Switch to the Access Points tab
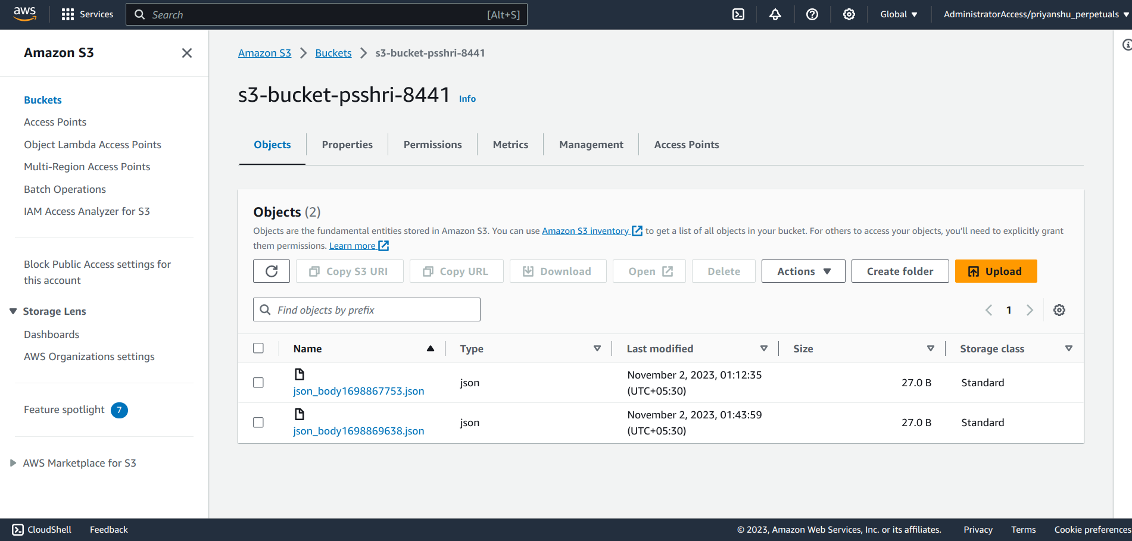This screenshot has width=1132, height=541. pyautogui.click(x=687, y=145)
